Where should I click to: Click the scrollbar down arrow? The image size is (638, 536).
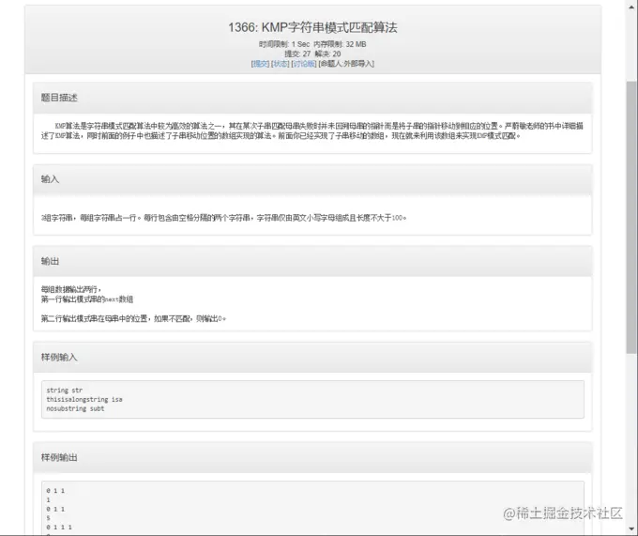[631, 528]
